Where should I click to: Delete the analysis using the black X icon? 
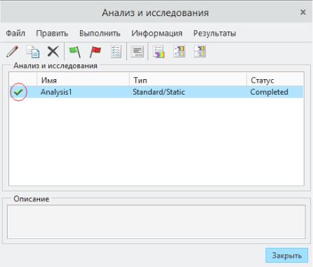(53, 52)
